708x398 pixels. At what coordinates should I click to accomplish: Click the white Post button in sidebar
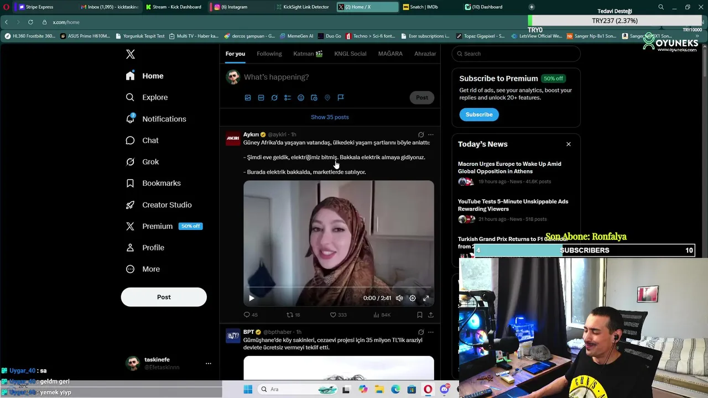[x=164, y=297]
